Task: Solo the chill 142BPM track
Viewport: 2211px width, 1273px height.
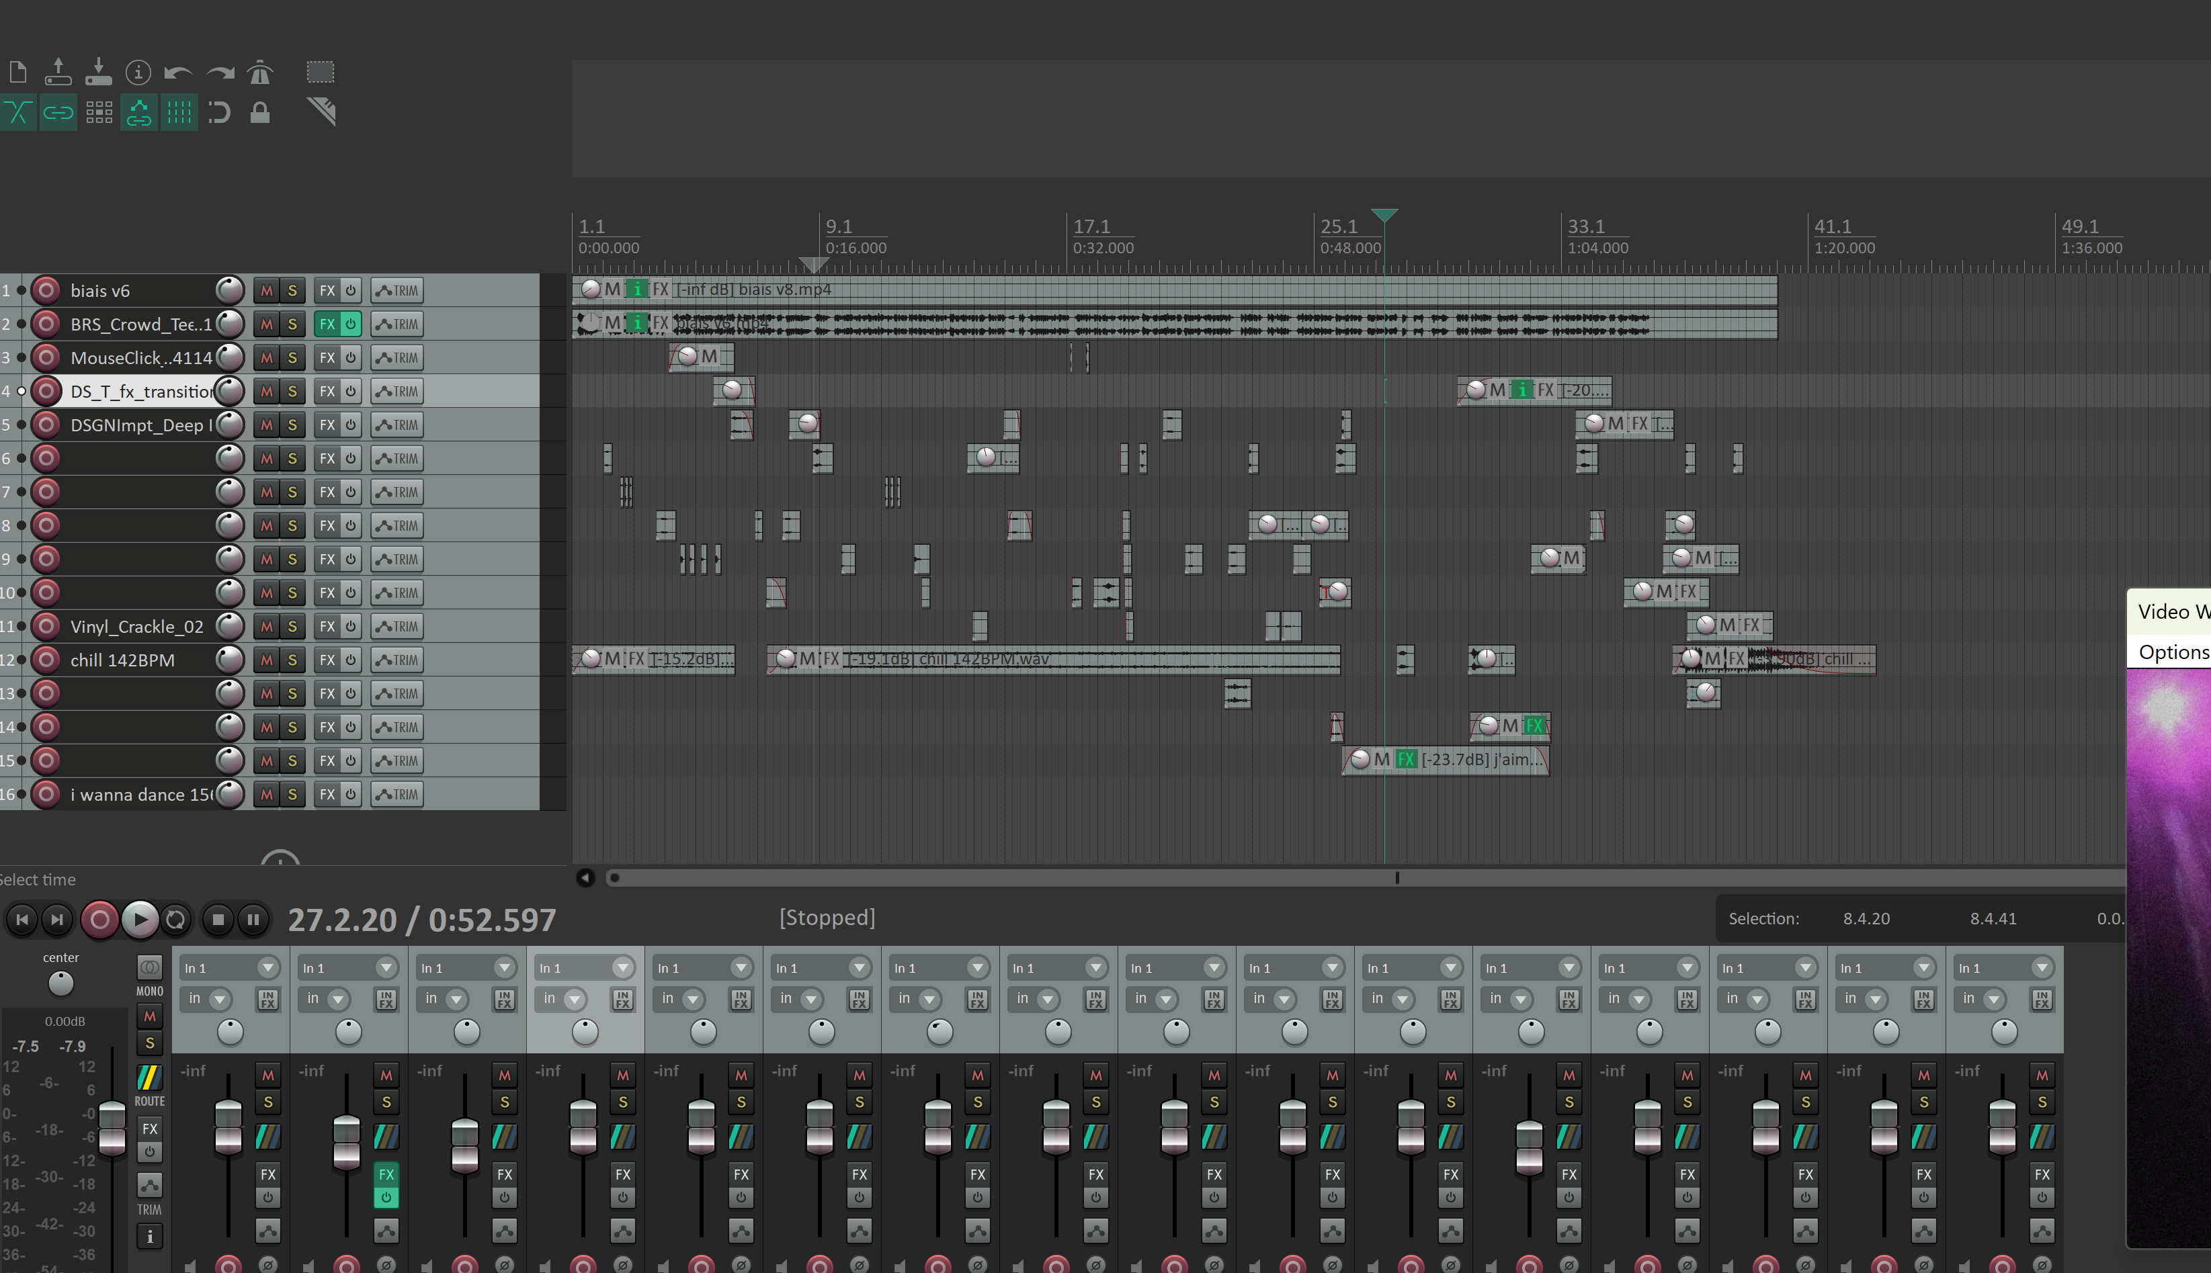Action: click(x=292, y=660)
